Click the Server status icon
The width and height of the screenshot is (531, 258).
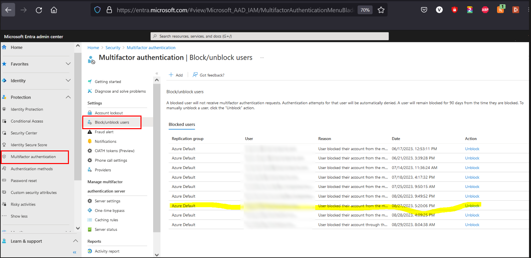pos(90,229)
